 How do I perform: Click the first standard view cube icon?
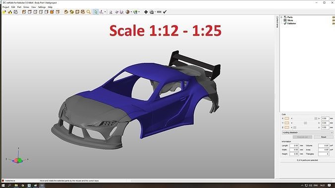(24, 12)
